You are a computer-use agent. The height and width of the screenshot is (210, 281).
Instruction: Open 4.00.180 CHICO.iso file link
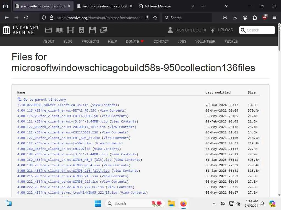coord(54,149)
